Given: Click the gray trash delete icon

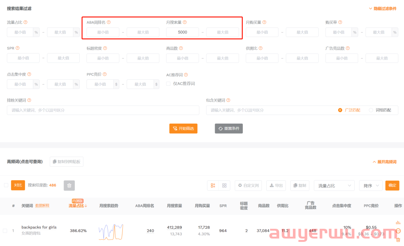Looking at the screenshot, I should tap(69, 185).
